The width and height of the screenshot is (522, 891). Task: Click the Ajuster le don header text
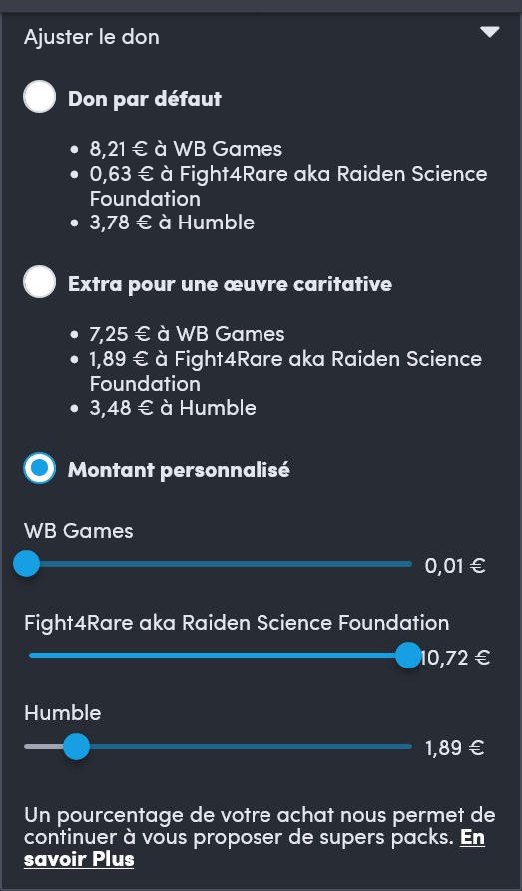(92, 37)
